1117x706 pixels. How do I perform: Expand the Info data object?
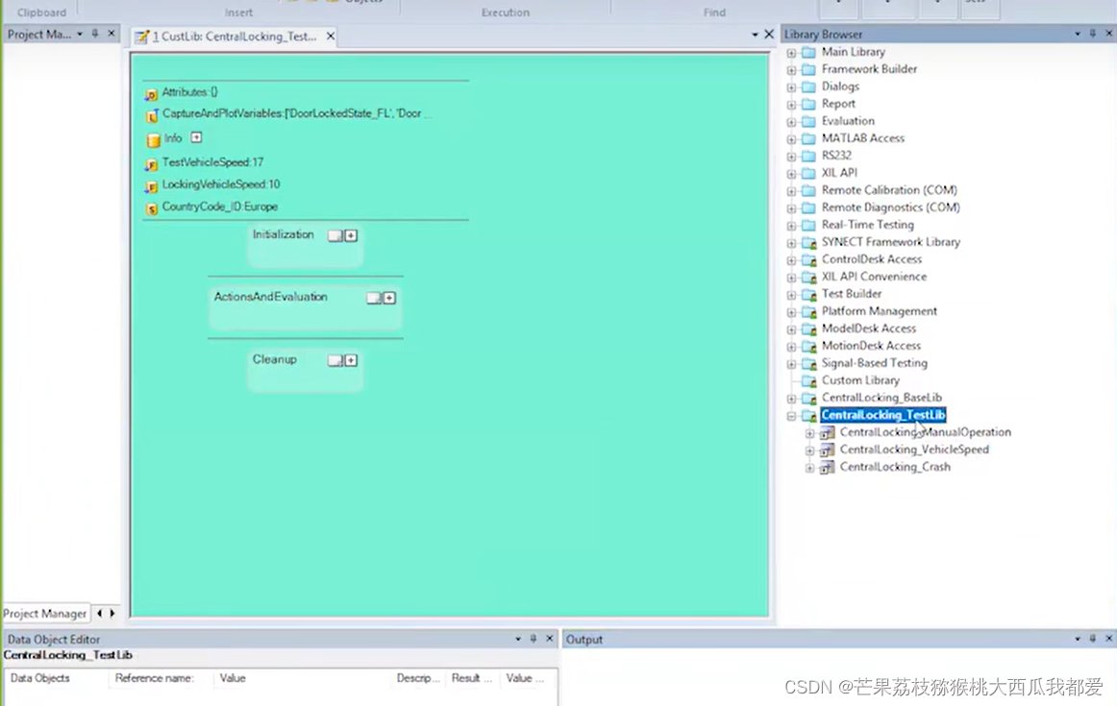click(197, 137)
